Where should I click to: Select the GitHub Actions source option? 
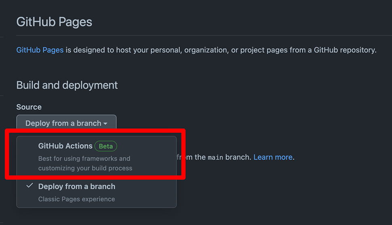point(97,156)
